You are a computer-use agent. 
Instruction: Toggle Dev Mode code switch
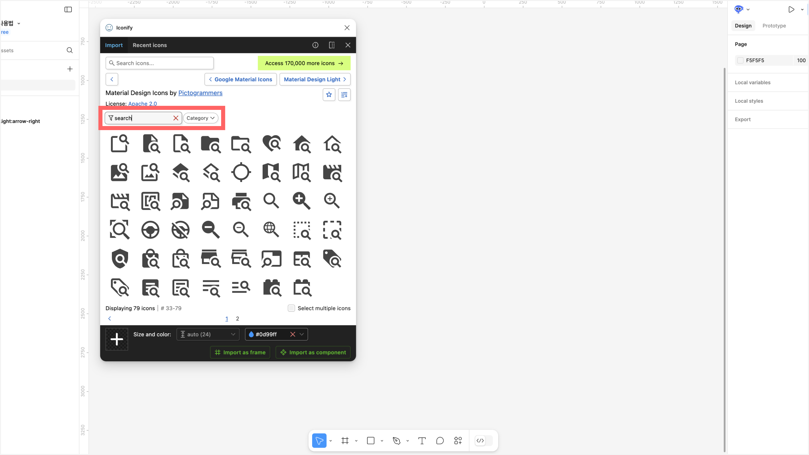(x=484, y=441)
